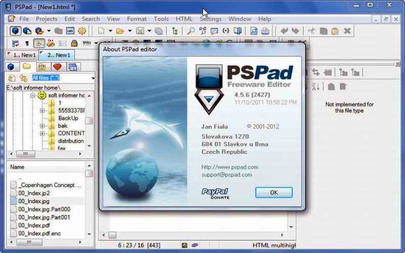The image size is (405, 253).
Task: Open the Tools menu
Action: click(x=161, y=19)
